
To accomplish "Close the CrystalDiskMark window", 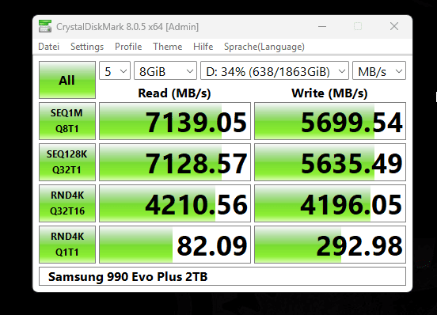I will tap(394, 26).
